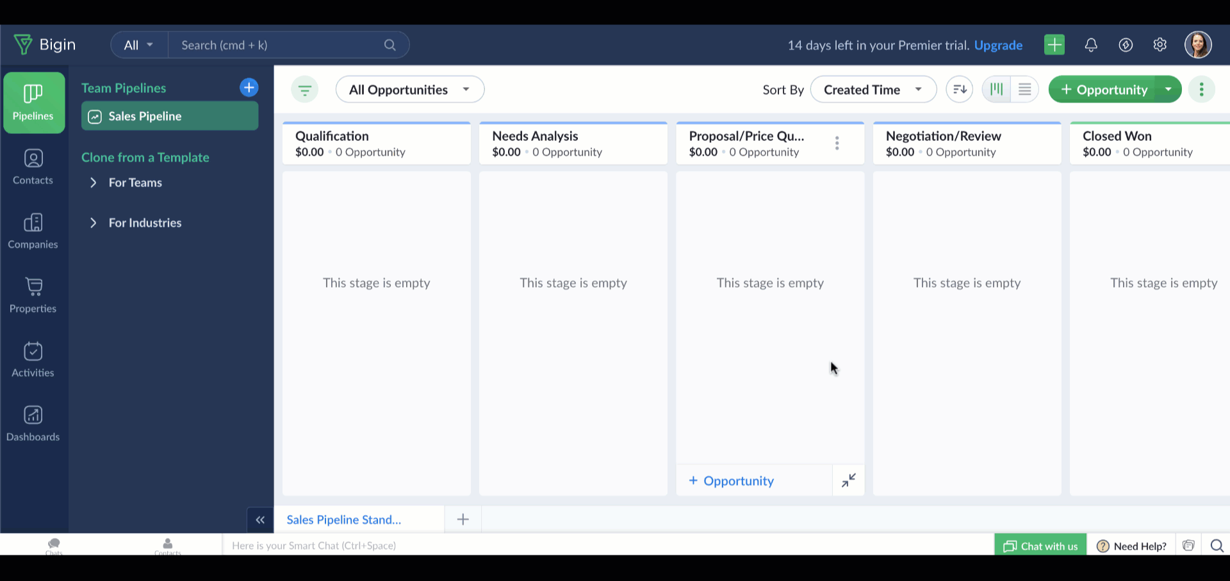Open the Companies module in sidebar
Image resolution: width=1230 pixels, height=581 pixels.
click(x=33, y=231)
